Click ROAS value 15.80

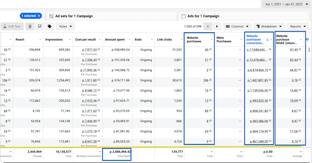[x=294, y=91]
